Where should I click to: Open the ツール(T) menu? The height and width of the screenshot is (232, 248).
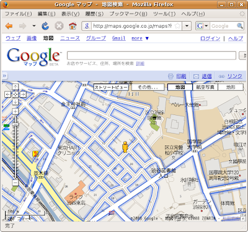click(164, 14)
